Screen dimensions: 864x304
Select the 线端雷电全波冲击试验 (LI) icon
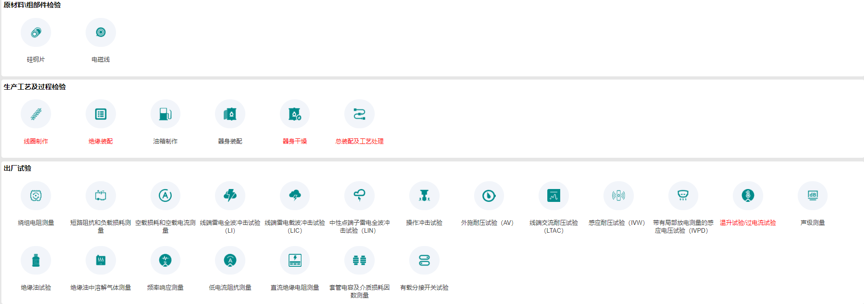pos(230,196)
